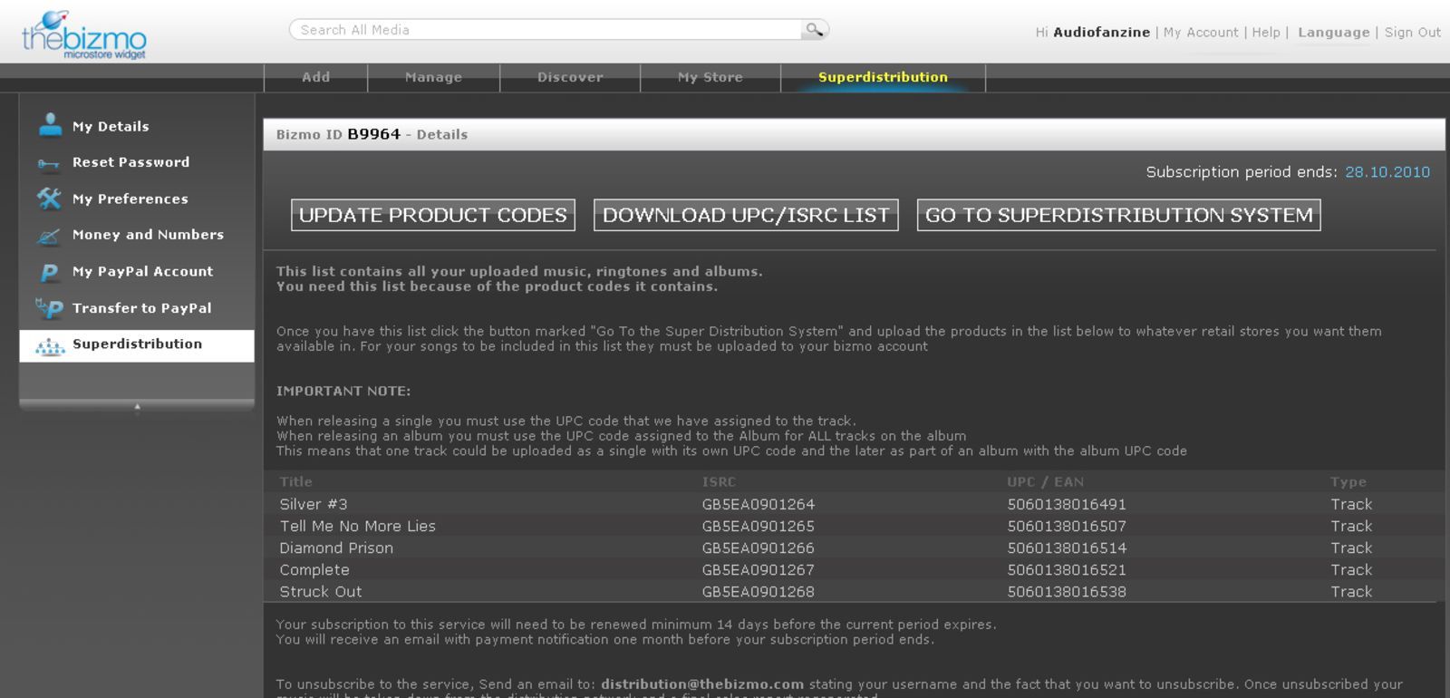The width and height of the screenshot is (1450, 698).
Task: Click the My Preferences tools icon
Action: click(49, 199)
